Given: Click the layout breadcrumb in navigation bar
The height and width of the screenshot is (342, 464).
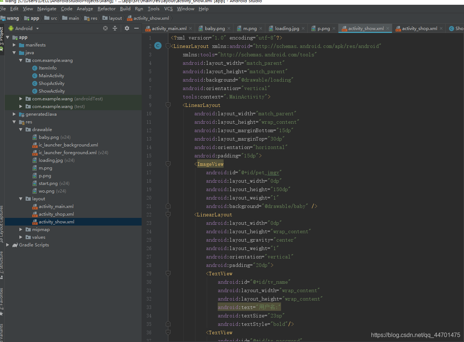Looking at the screenshot, I should coord(112,18).
